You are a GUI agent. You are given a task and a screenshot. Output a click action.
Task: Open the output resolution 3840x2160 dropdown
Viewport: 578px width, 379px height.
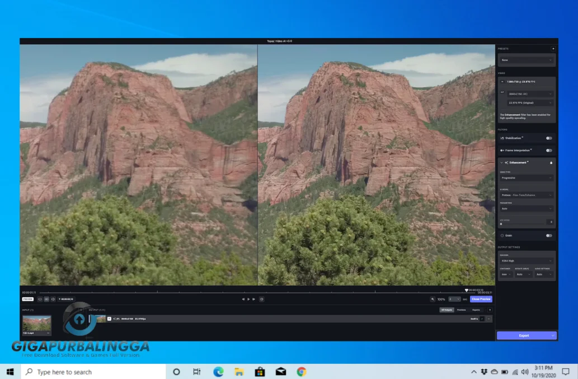(530, 94)
